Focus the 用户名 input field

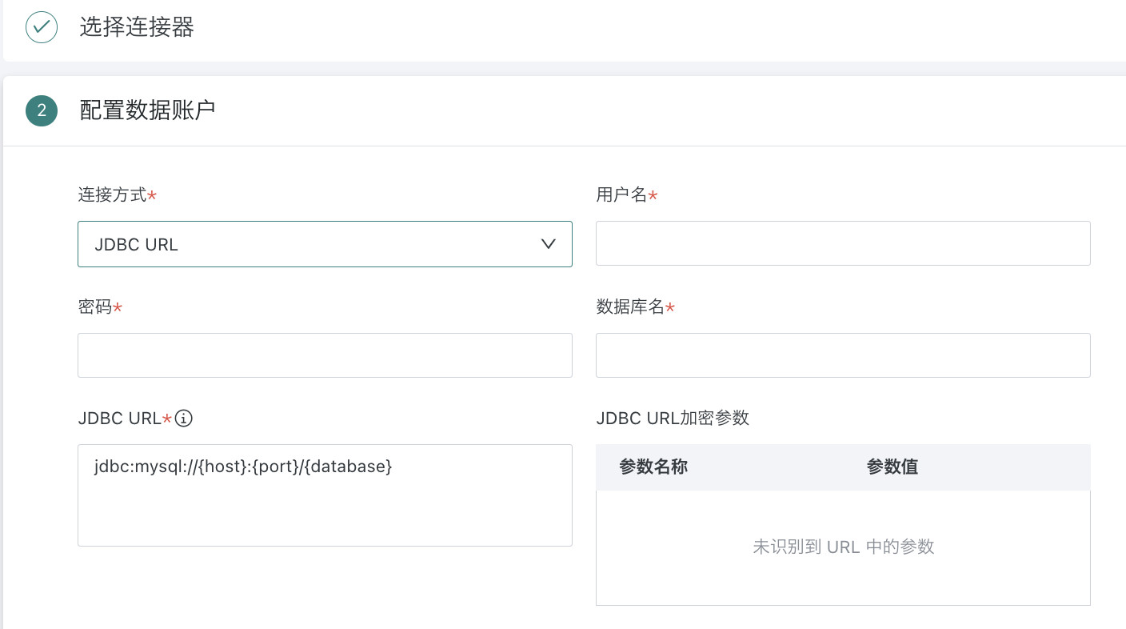[843, 243]
